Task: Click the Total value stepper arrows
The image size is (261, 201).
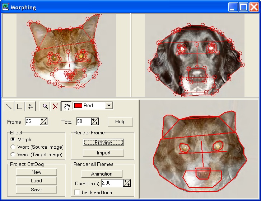Action: pyautogui.click(x=95, y=121)
